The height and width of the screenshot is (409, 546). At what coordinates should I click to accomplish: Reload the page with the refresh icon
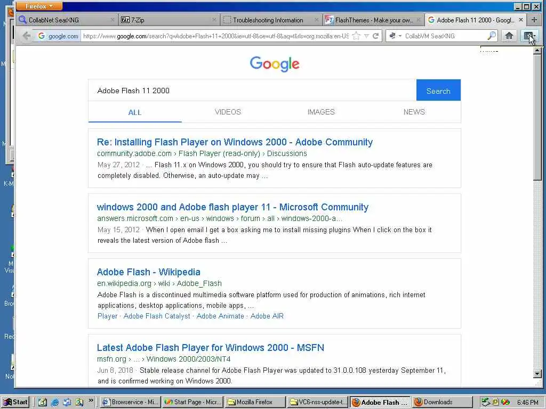376,36
